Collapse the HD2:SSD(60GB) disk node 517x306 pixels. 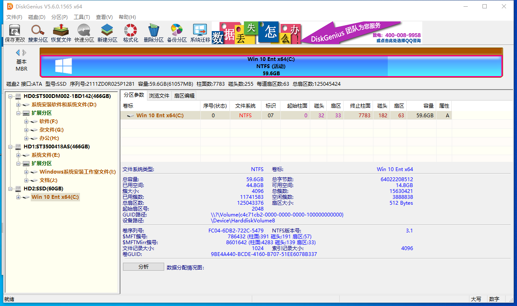(10, 189)
